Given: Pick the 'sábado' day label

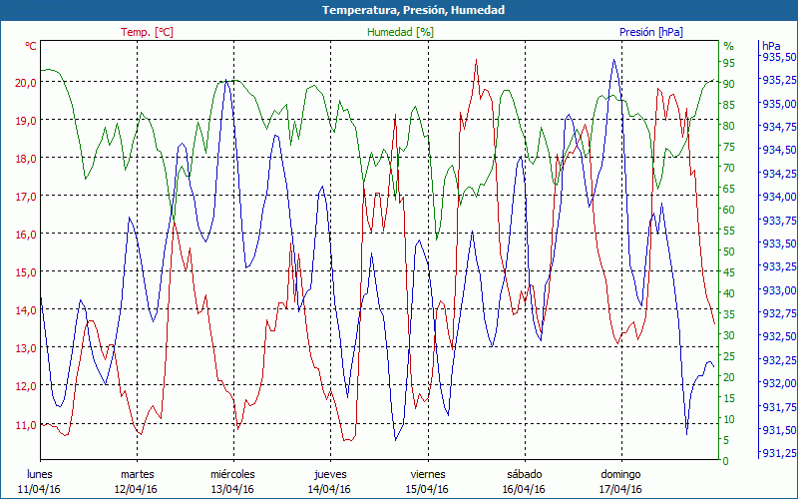Looking at the screenshot, I should click(x=524, y=474).
